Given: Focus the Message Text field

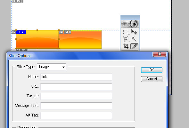Looking at the screenshot, I should pyautogui.click(x=76, y=106).
